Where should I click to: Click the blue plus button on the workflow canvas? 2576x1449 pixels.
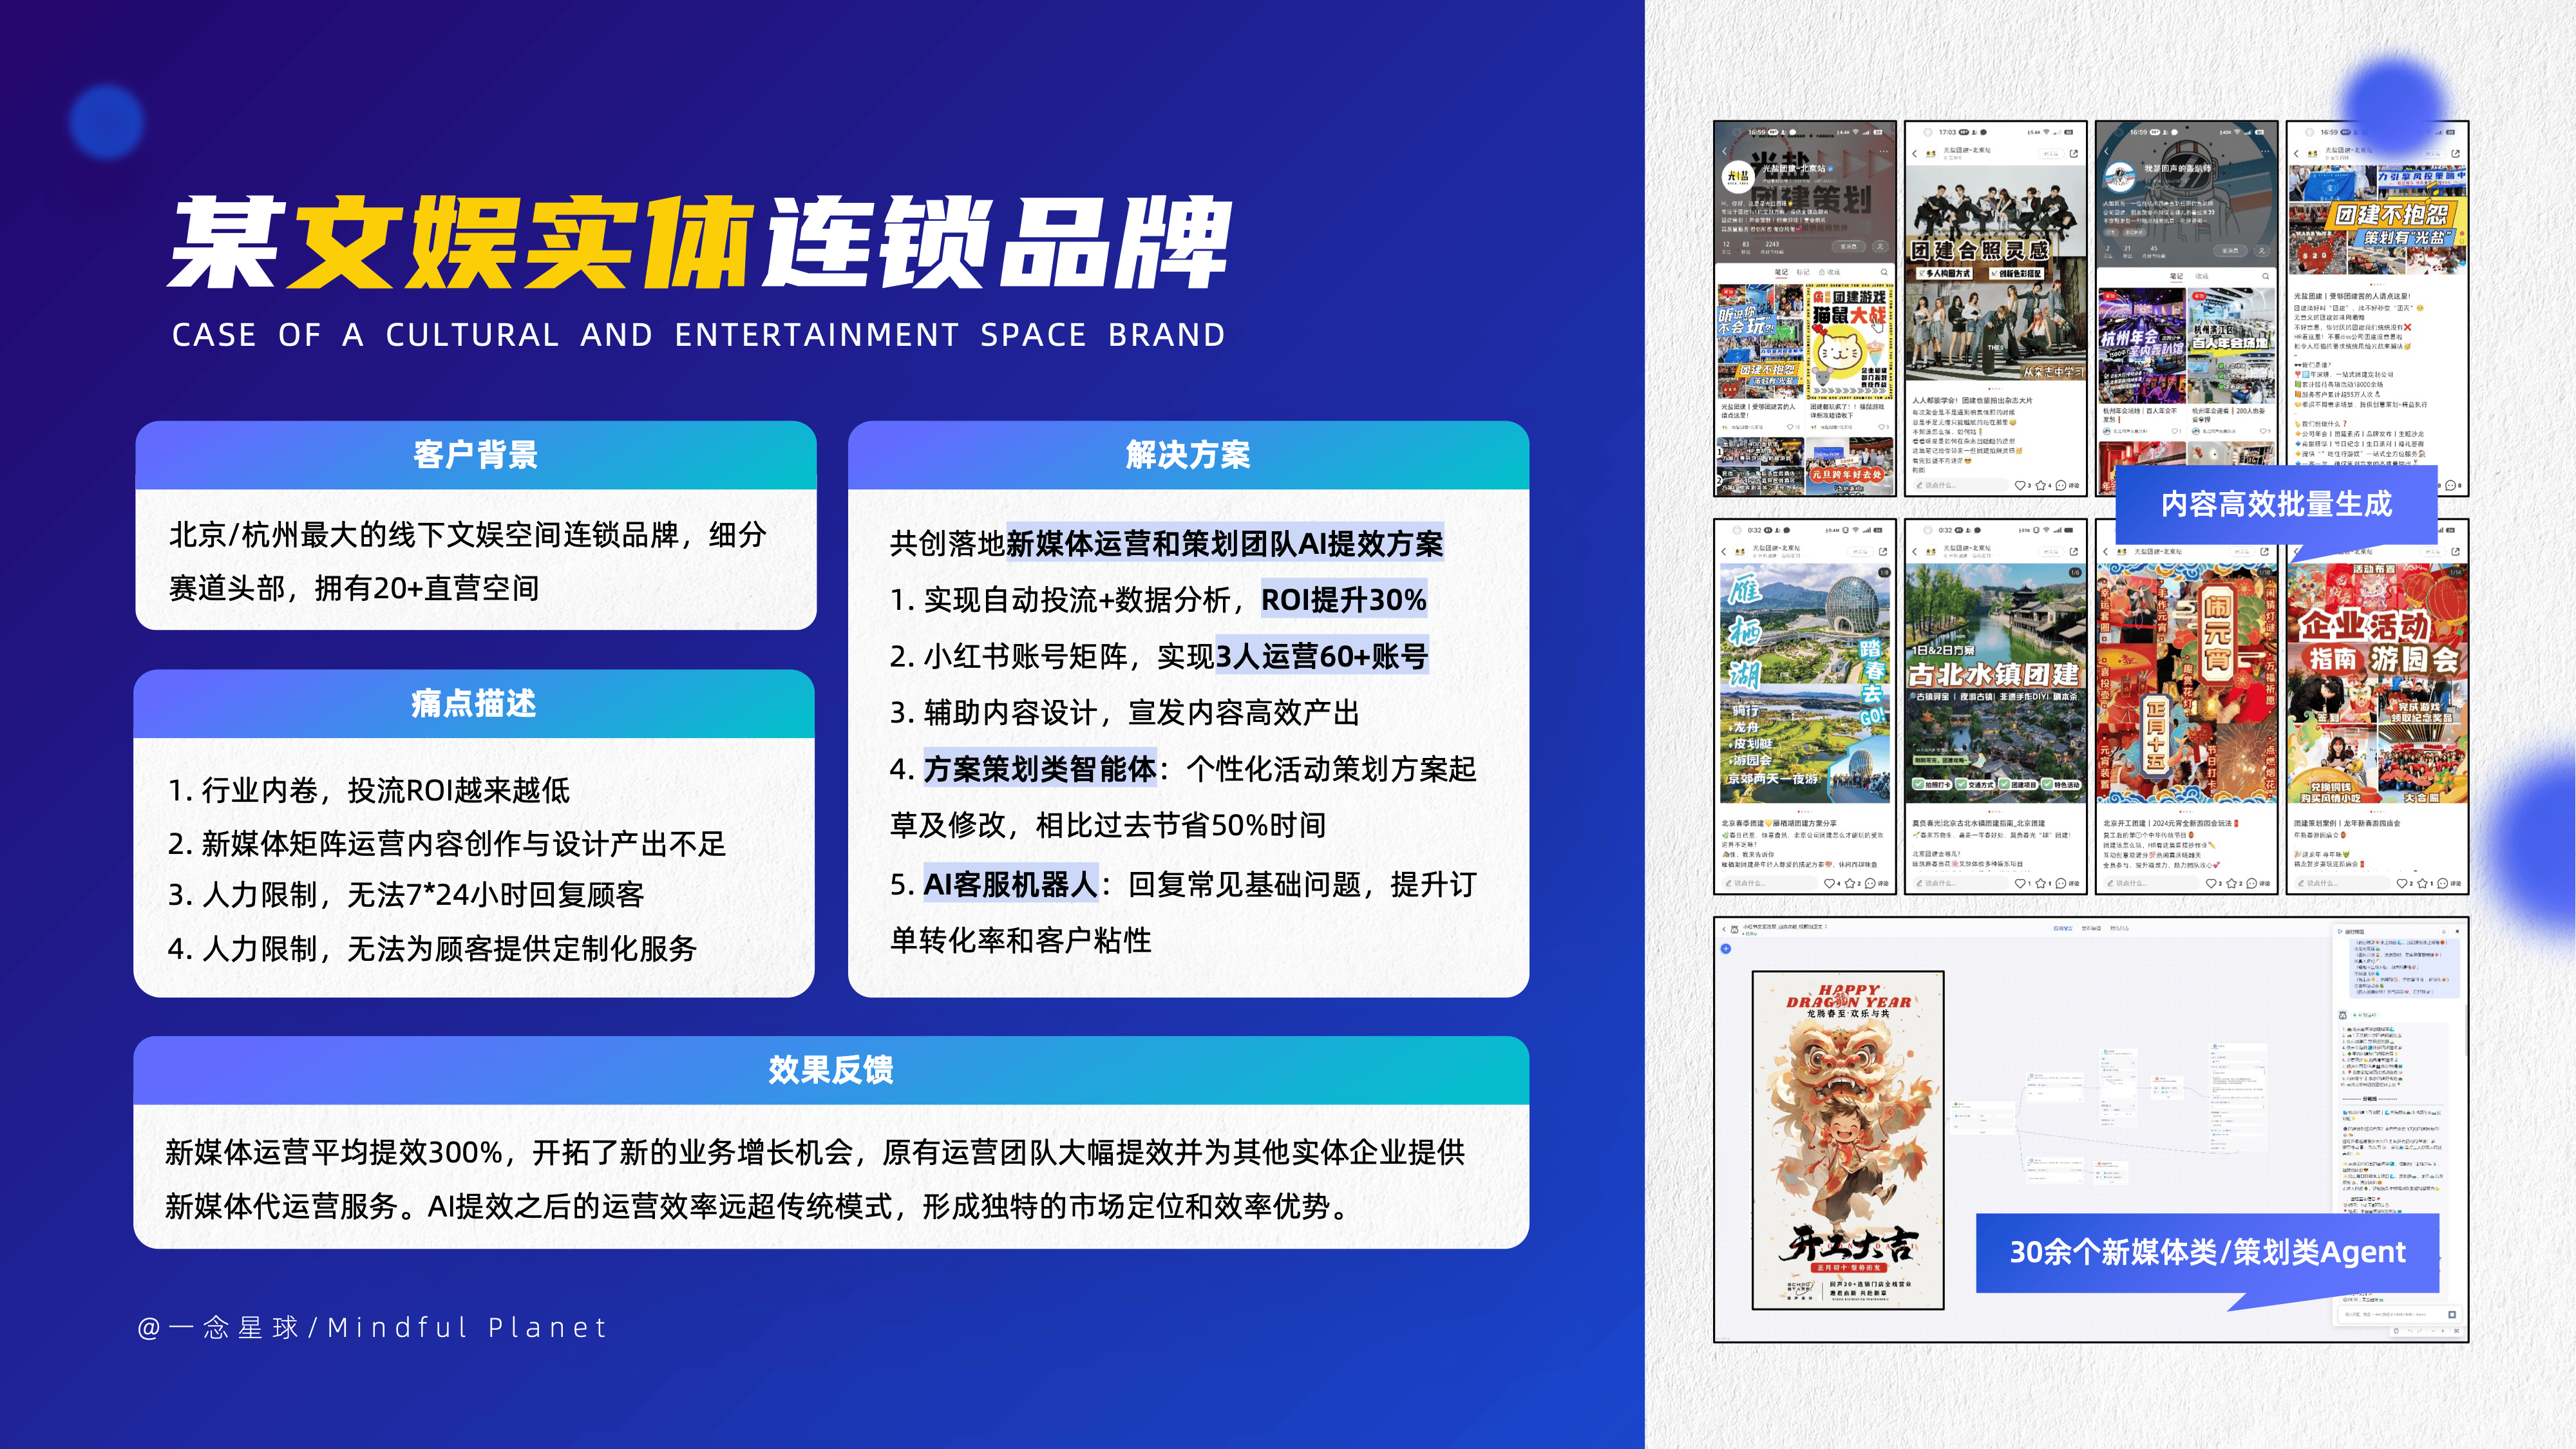point(1725,949)
